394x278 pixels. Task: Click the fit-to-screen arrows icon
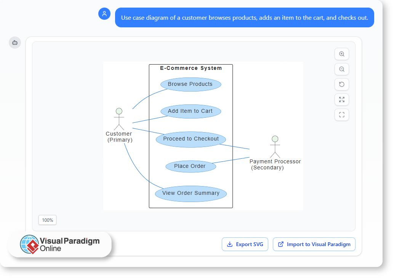click(x=341, y=100)
